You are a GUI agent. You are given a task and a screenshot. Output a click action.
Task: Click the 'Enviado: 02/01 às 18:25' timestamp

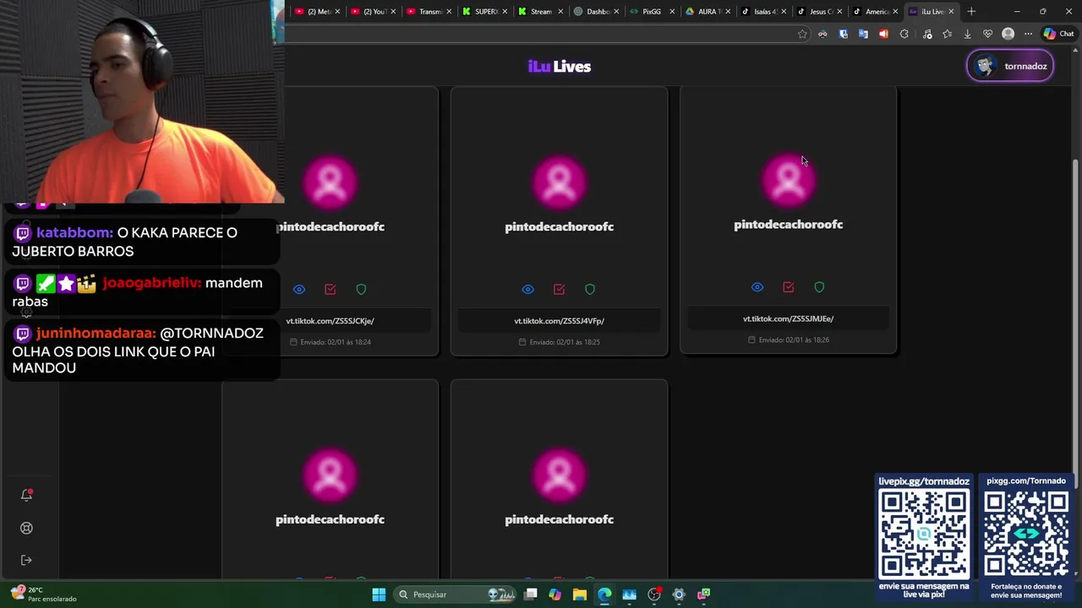pos(559,342)
